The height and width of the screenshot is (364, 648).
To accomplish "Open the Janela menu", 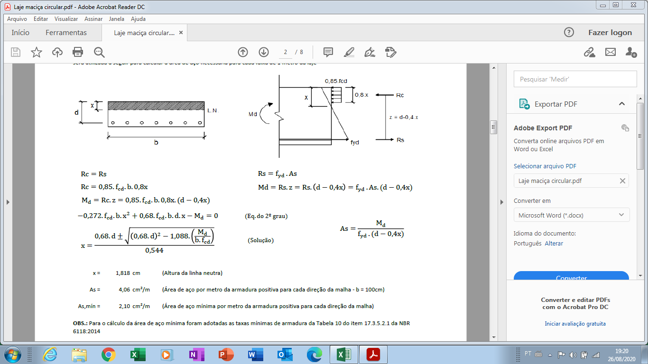I will click(x=117, y=19).
